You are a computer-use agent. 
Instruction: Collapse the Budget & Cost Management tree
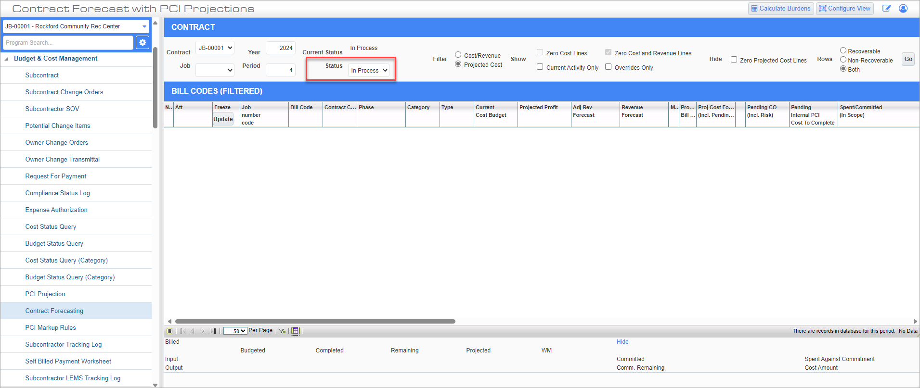[7, 59]
